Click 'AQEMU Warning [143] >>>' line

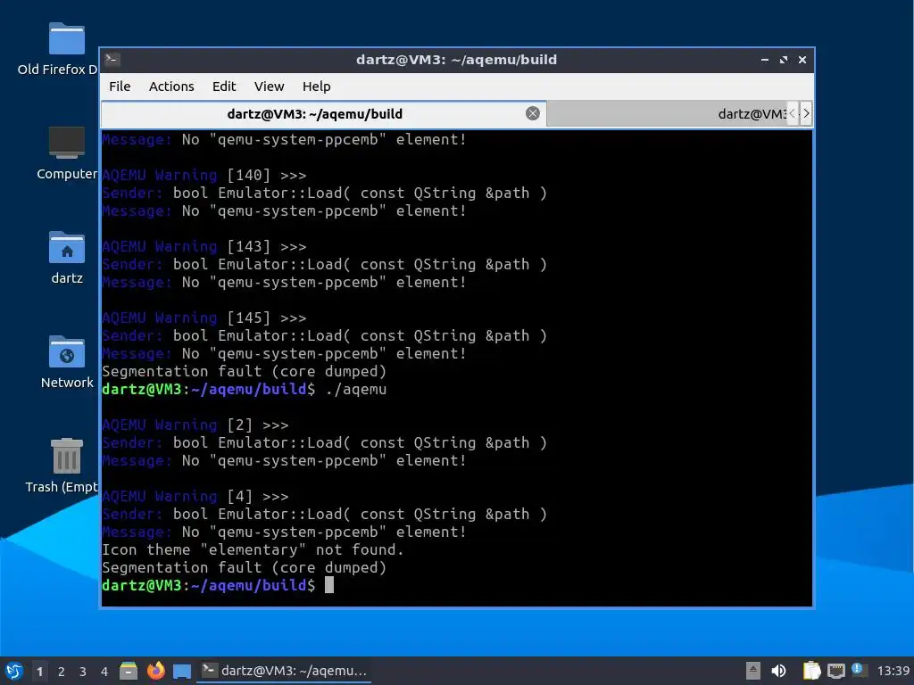click(204, 246)
